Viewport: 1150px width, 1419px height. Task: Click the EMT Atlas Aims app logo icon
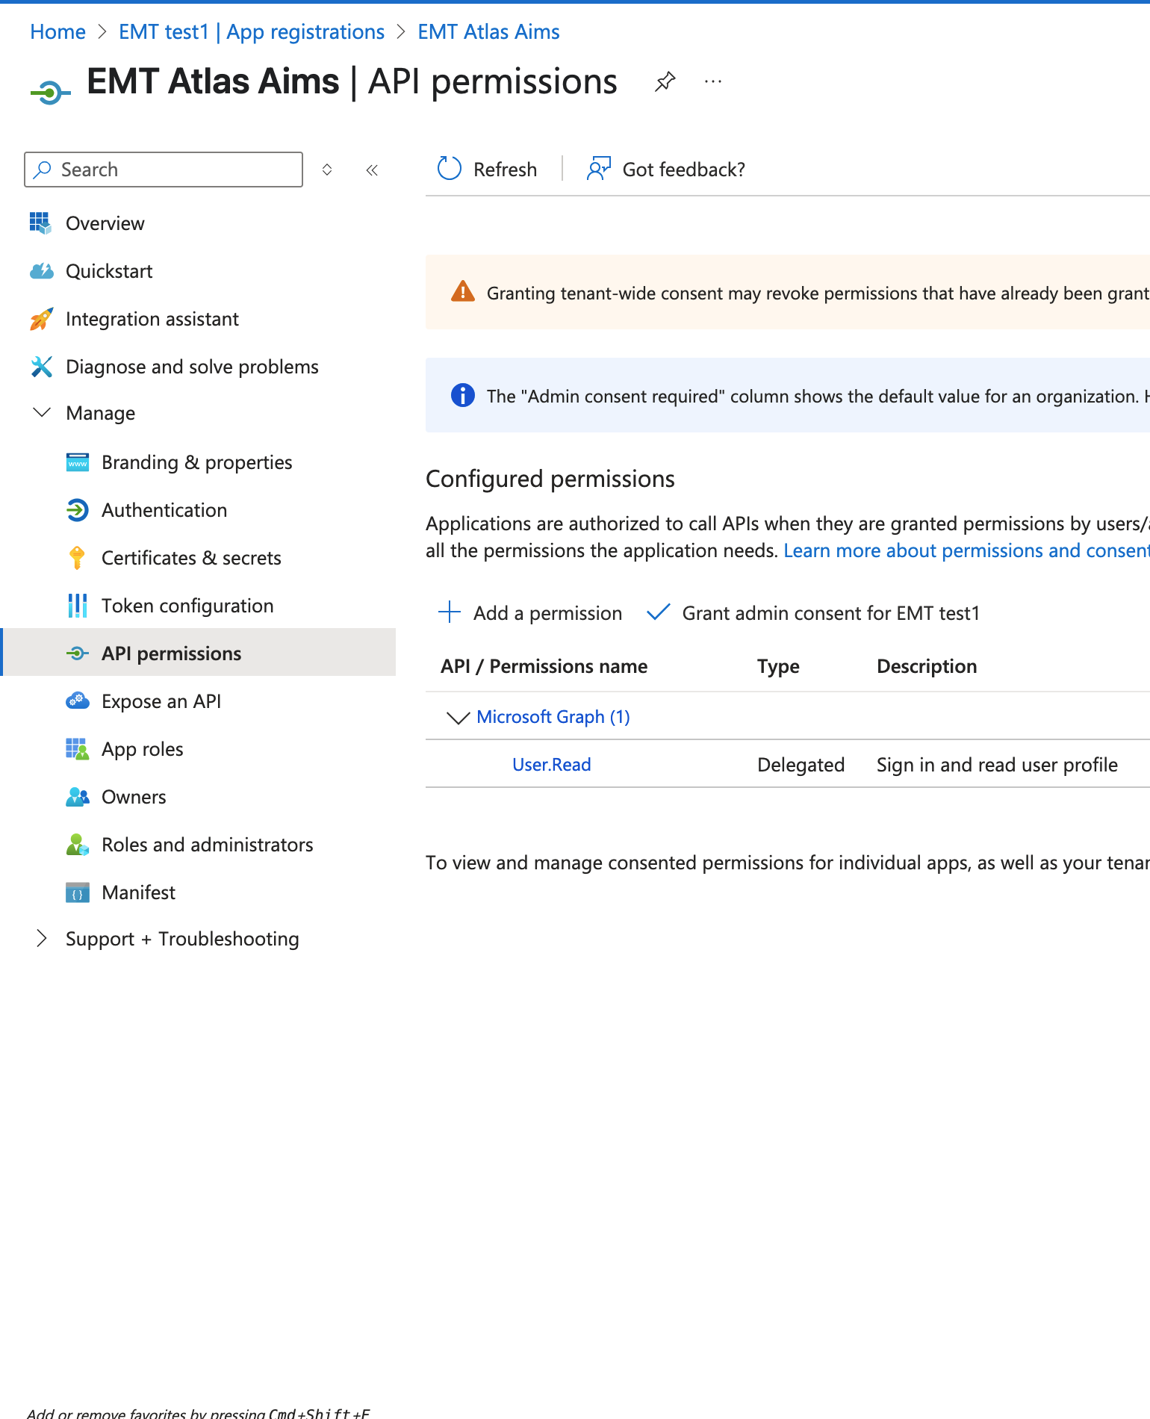tap(51, 93)
